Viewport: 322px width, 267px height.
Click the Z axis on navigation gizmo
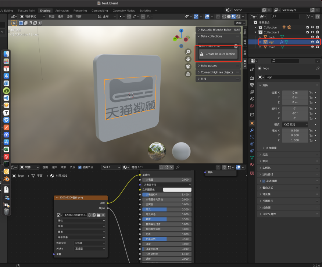(181, 30)
